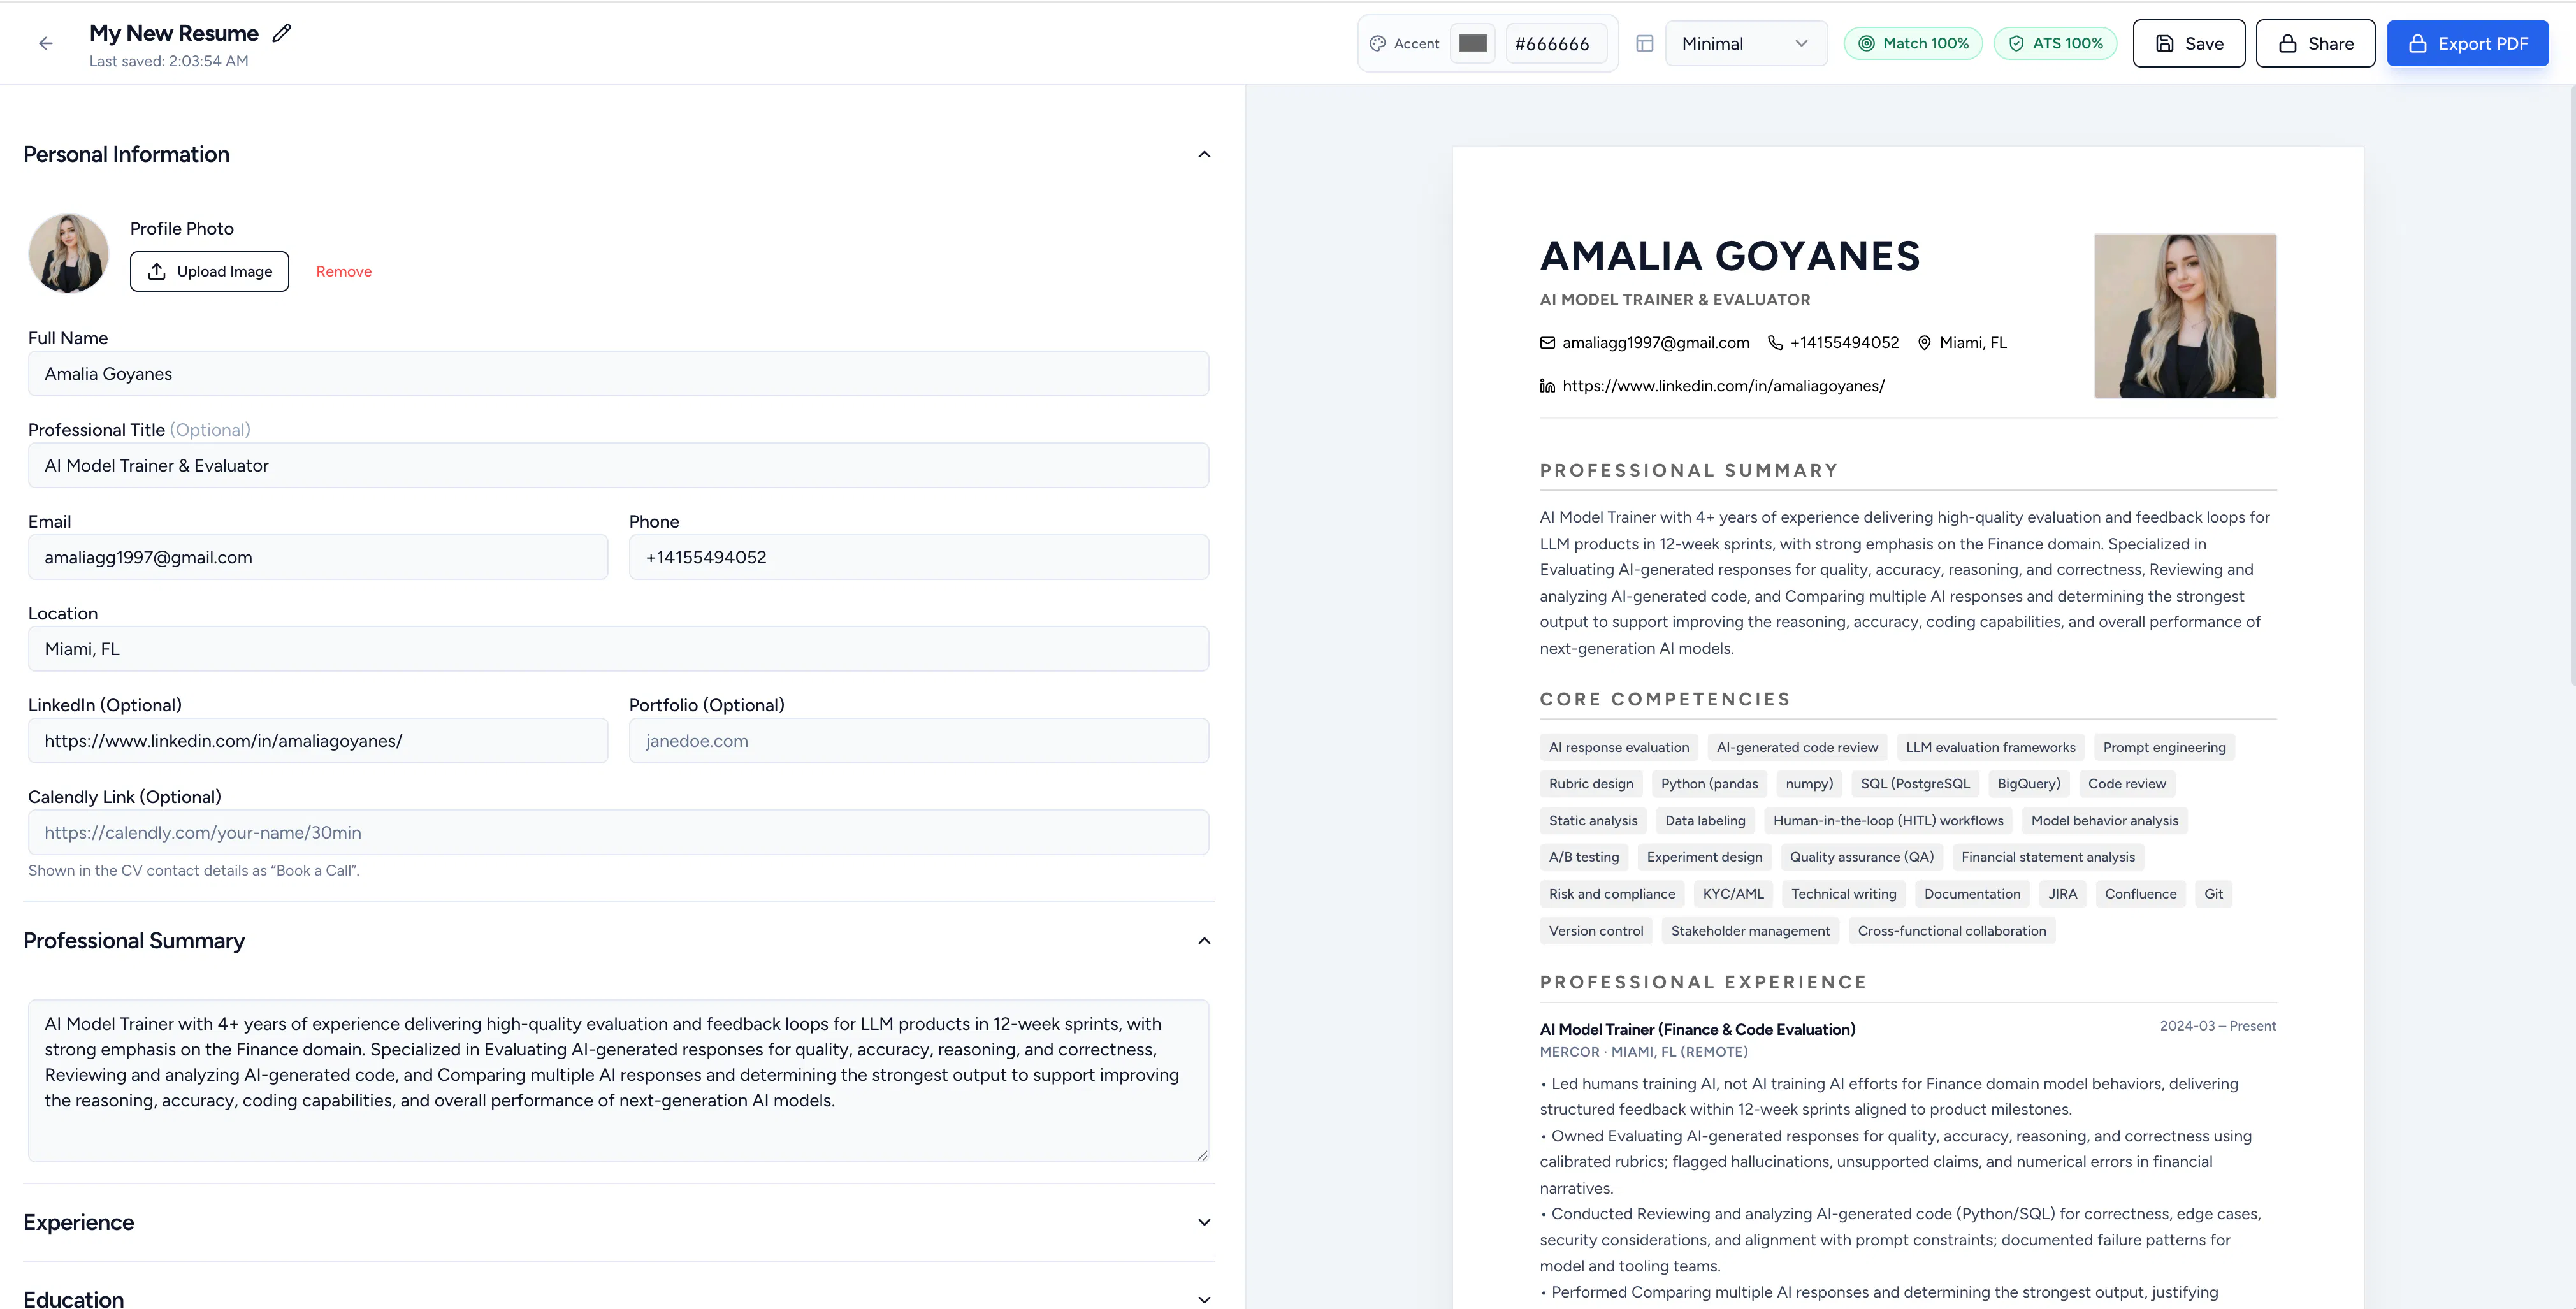Click the ATS shield icon
The height and width of the screenshot is (1309, 2576).
2016,43
